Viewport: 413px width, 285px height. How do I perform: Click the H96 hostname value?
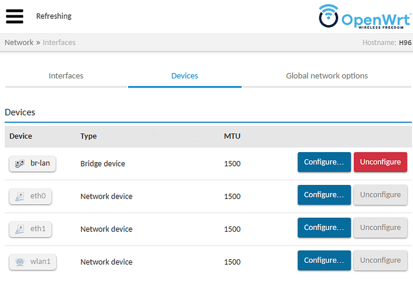405,43
